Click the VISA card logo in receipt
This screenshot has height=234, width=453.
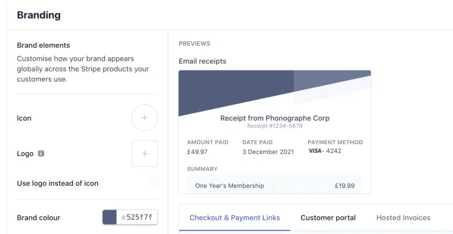tap(315, 151)
